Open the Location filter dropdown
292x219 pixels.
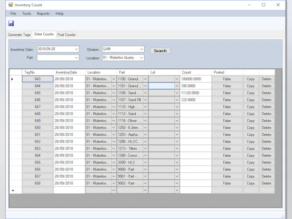(141, 58)
